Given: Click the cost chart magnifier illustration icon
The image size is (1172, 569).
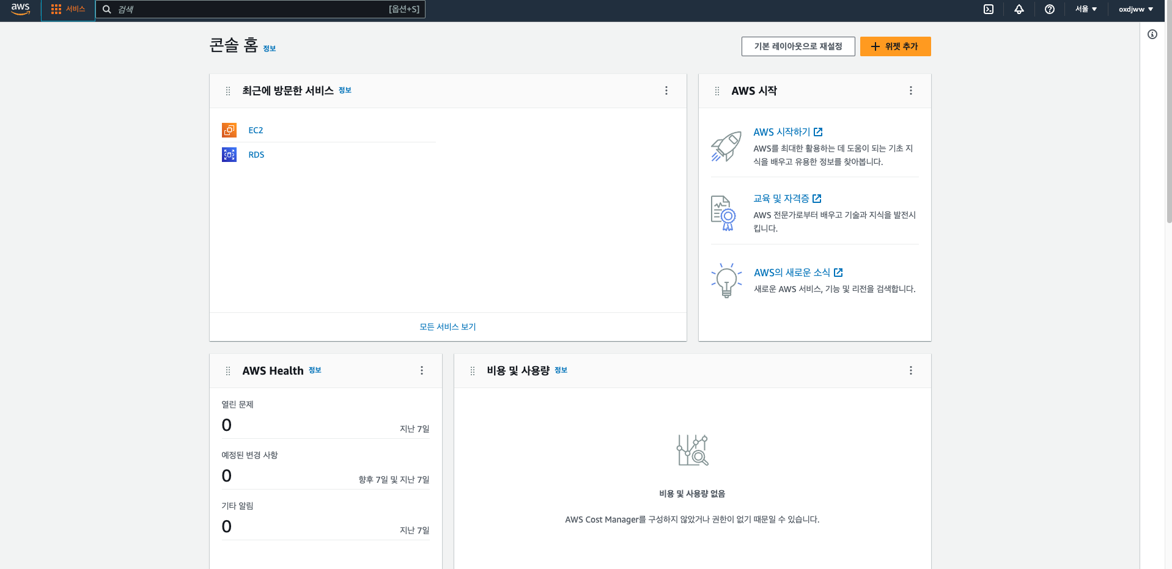Looking at the screenshot, I should [693, 450].
